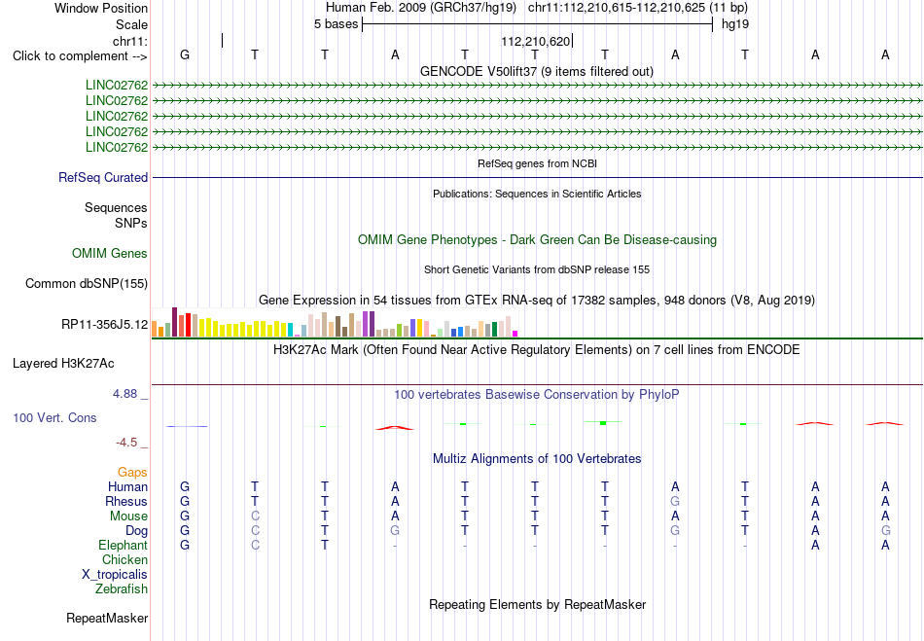924x641 pixels.
Task: Open Multiz Alignments of 100 Vertebrates title
Action: (537, 459)
